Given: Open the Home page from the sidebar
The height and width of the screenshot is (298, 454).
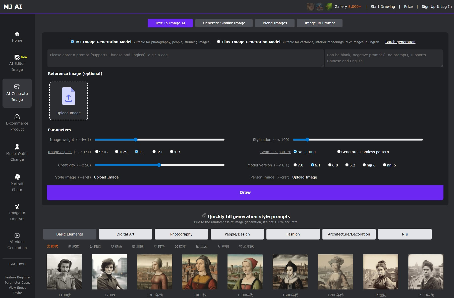Looking at the screenshot, I should [x=17, y=37].
